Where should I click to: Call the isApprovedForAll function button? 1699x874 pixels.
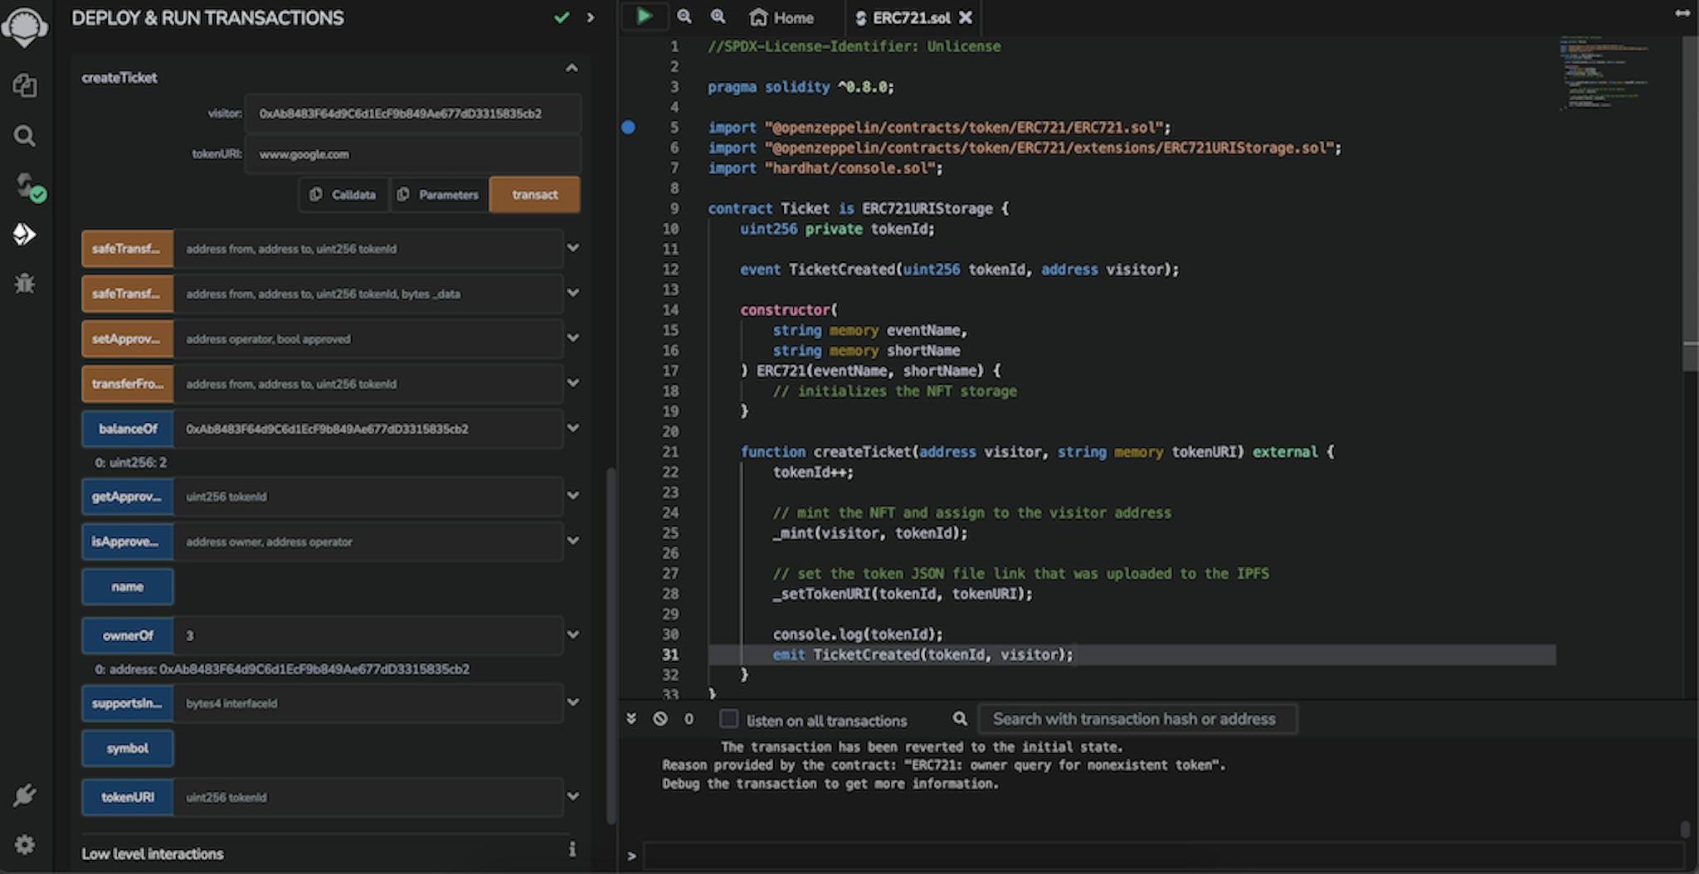127,541
